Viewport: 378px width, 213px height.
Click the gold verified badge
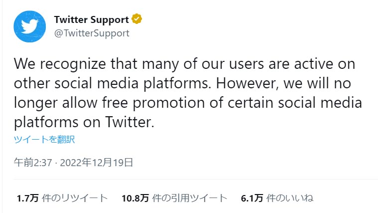click(137, 19)
